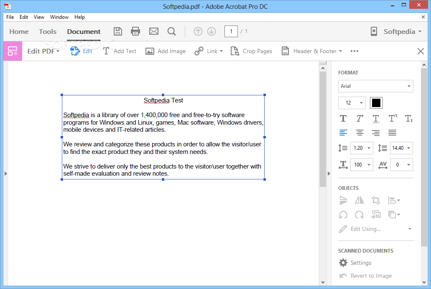Click the document vertical scrollbar

coord(323,129)
